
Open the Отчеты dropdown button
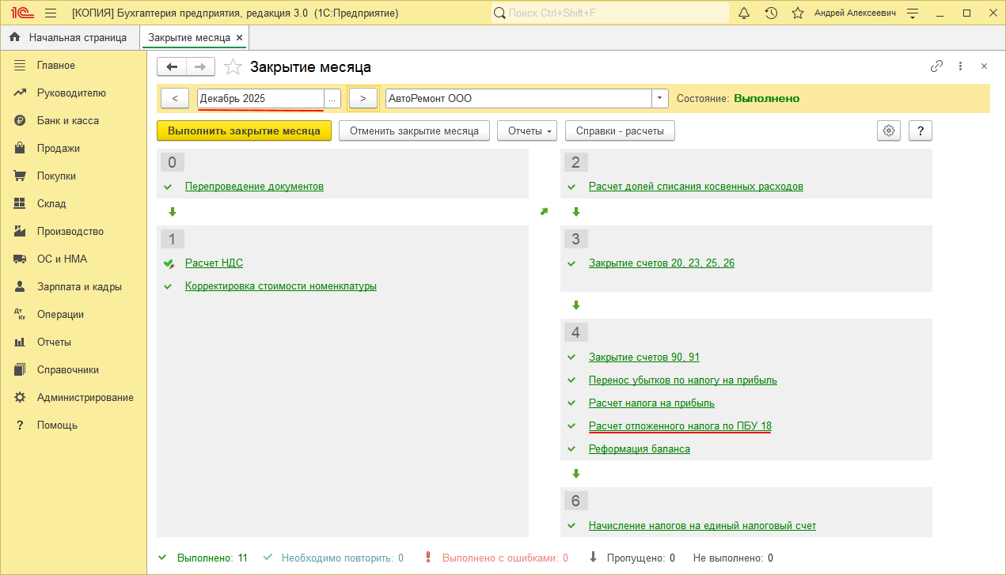[526, 131]
